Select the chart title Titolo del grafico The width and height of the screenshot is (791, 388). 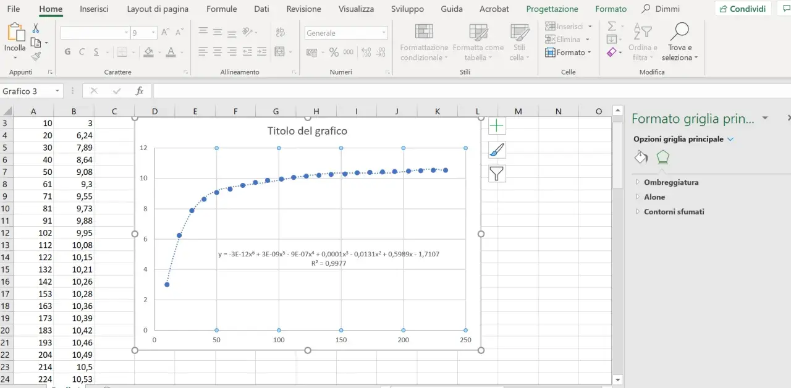click(307, 130)
